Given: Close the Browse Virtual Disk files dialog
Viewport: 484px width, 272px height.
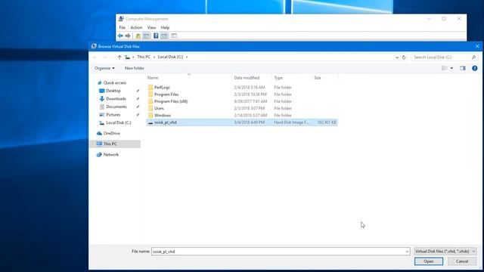Looking at the screenshot, I should click(x=477, y=47).
